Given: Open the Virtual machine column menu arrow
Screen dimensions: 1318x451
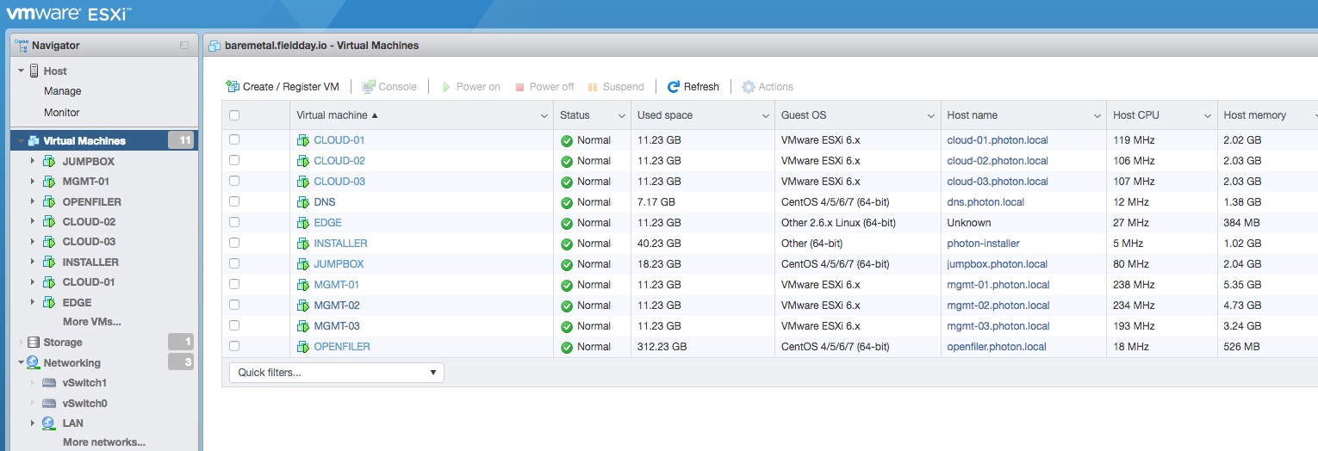Looking at the screenshot, I should click(544, 116).
